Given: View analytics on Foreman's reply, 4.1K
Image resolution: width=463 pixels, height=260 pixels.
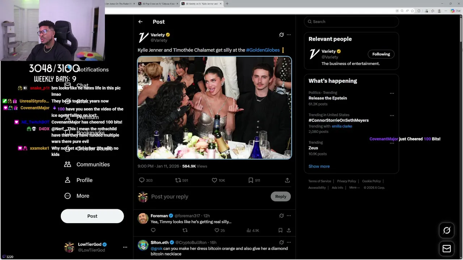Looking at the screenshot, I should click(252, 230).
